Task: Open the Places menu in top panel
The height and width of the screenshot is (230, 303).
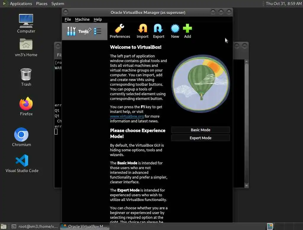Action: pyautogui.click(x=42, y=4)
